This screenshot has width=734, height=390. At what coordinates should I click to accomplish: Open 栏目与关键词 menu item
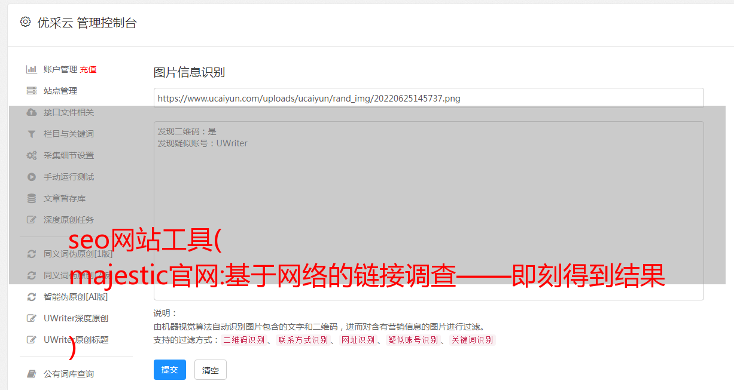[69, 134]
